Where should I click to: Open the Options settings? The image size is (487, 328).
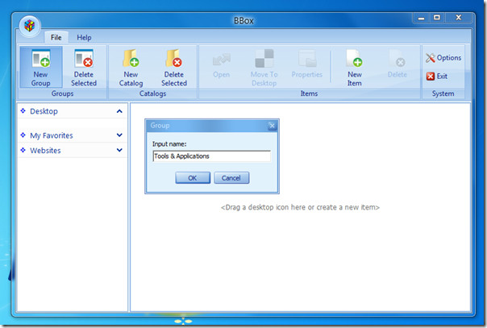443,58
